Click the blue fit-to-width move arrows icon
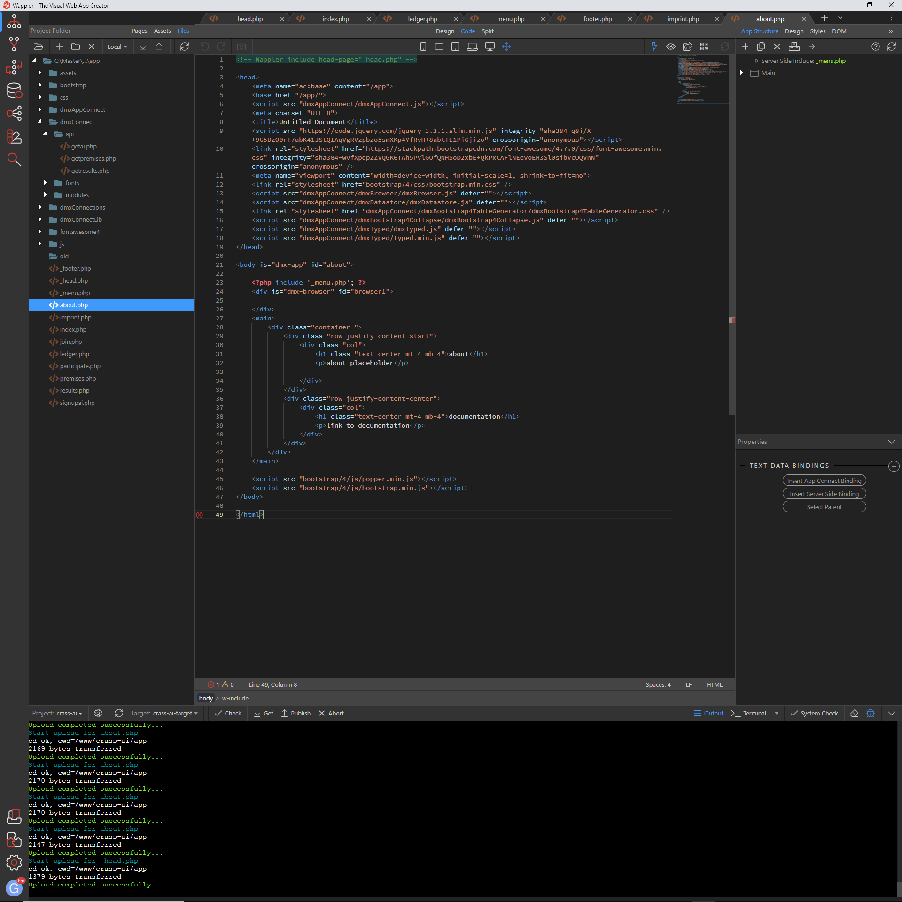The height and width of the screenshot is (902, 902). pos(506,47)
